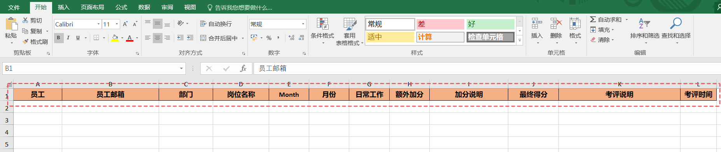This screenshot has height=152, width=721.
Task: Click the Cut (剪切) scissors icon
Action: 25,20
